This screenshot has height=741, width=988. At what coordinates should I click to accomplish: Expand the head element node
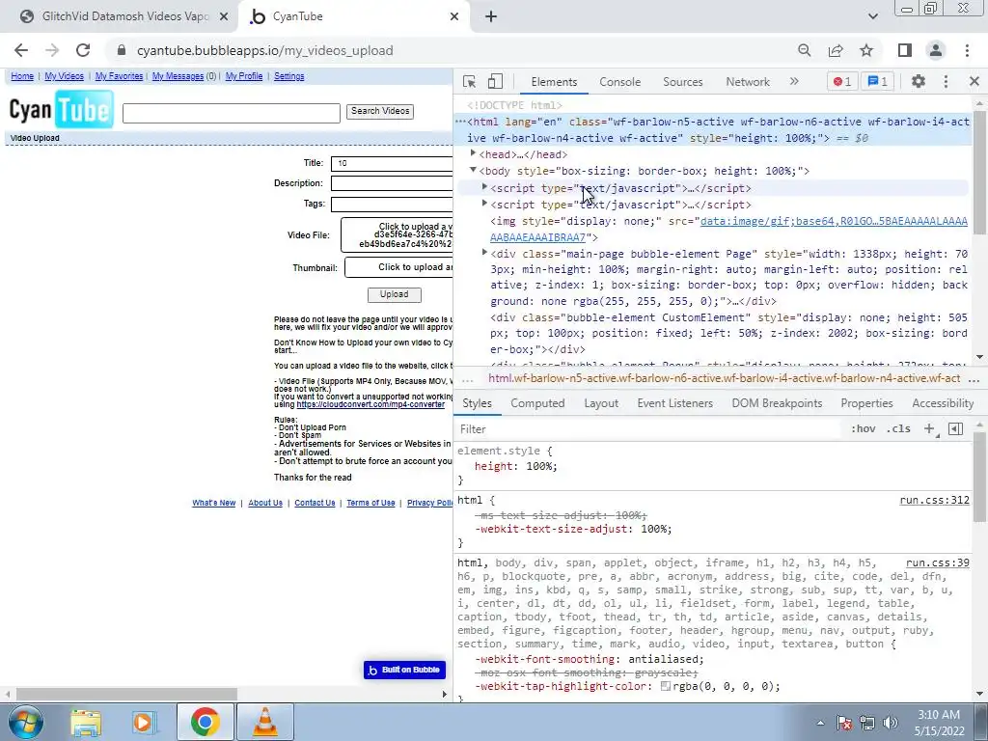point(473,153)
